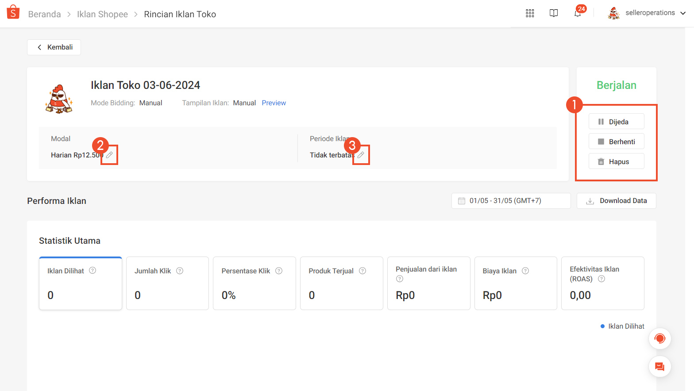Open the red chat bubble floating icon
The width and height of the screenshot is (694, 391).
click(660, 367)
